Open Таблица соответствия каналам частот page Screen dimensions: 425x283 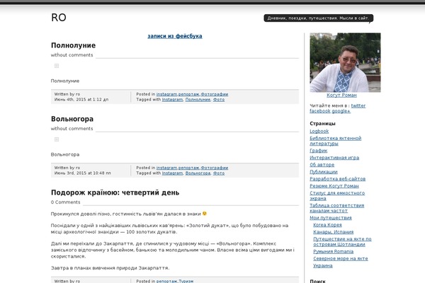[337, 208]
